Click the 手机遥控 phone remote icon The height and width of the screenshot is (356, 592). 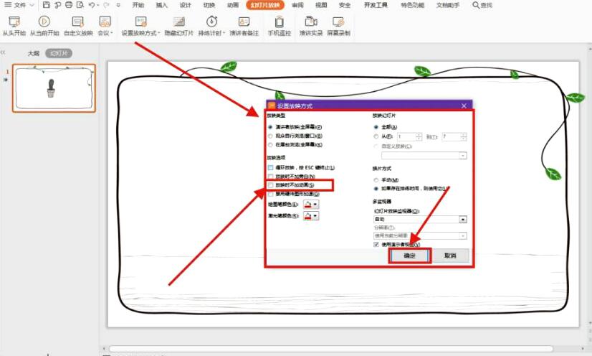coord(279,22)
